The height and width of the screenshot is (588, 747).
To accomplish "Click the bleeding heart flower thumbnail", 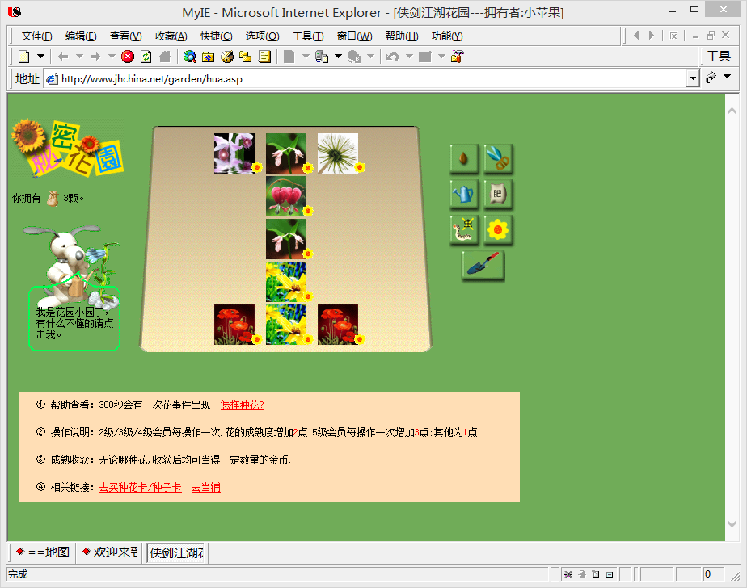I will point(286,196).
